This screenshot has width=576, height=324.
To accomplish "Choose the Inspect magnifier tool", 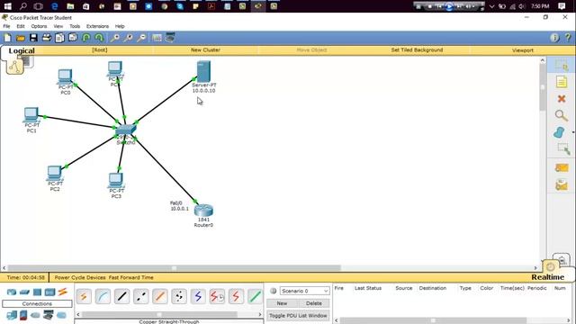I will point(562,116).
